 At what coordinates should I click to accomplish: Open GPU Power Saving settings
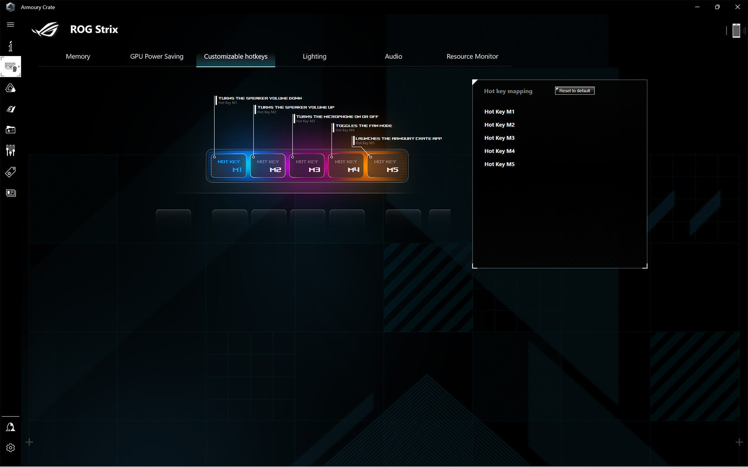pyautogui.click(x=156, y=56)
